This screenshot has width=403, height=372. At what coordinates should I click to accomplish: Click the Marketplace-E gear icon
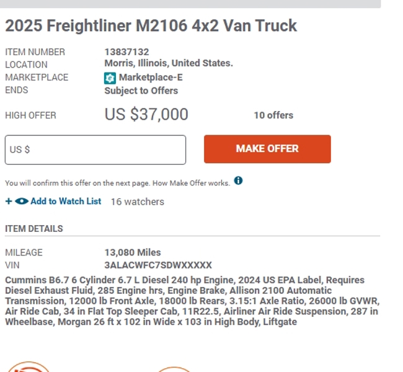tap(110, 78)
